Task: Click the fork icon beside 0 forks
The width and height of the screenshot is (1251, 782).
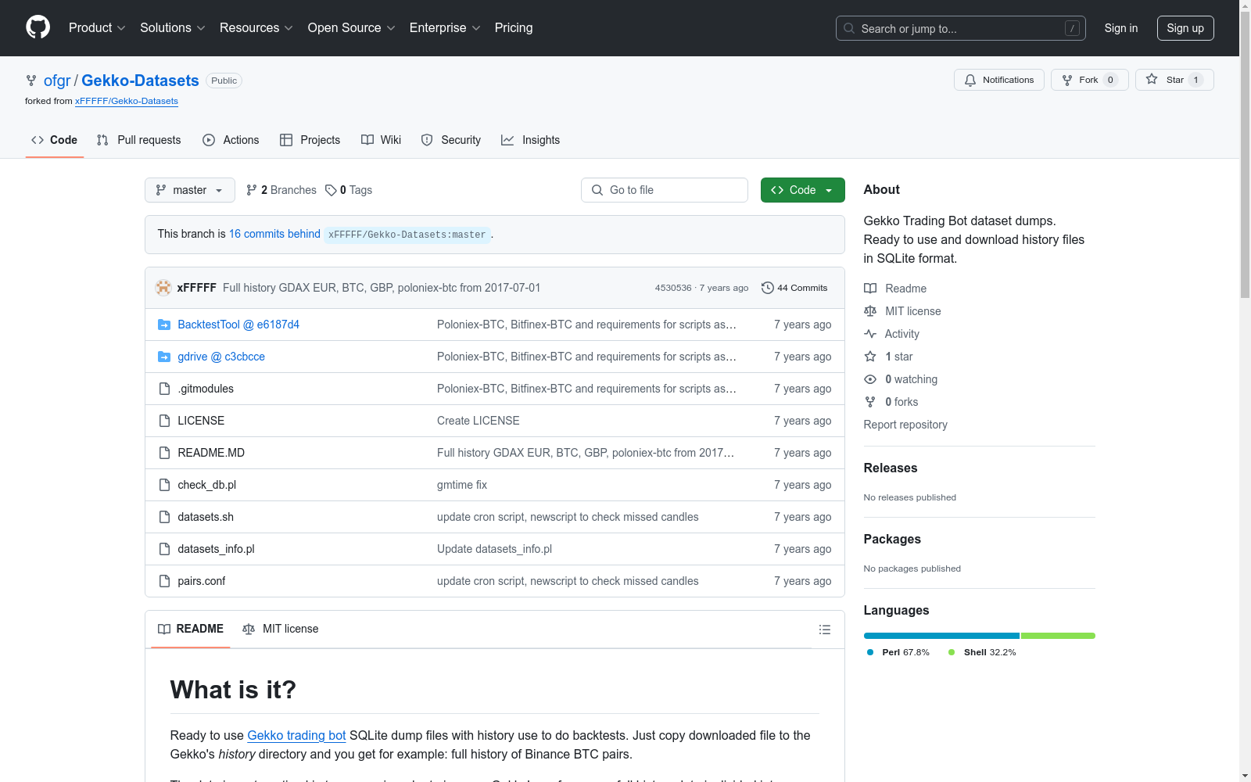Action: coord(870,402)
